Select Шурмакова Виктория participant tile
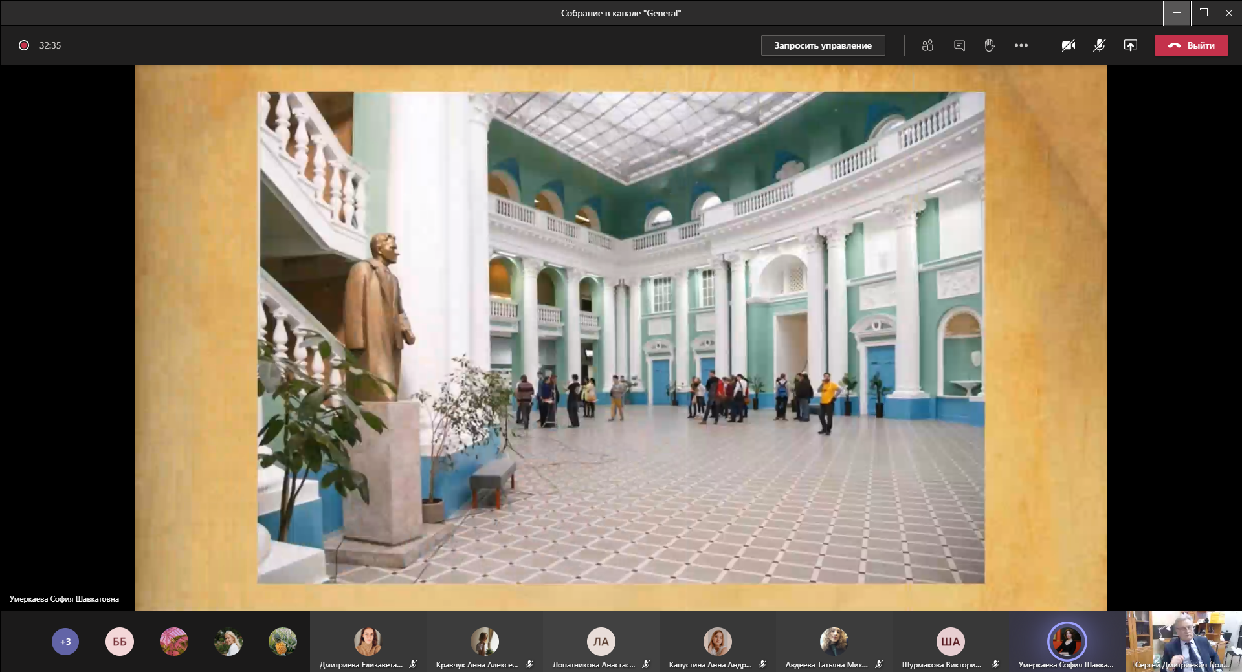This screenshot has width=1242, height=672. click(x=950, y=642)
